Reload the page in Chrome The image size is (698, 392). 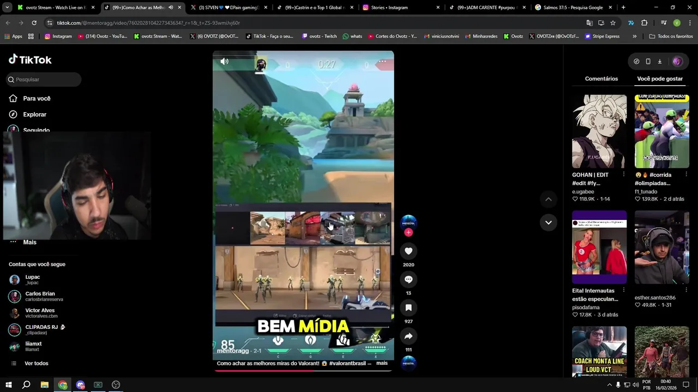pyautogui.click(x=34, y=23)
